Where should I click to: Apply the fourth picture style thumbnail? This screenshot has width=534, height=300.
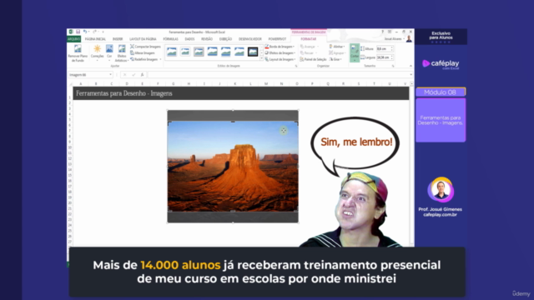tap(212, 52)
